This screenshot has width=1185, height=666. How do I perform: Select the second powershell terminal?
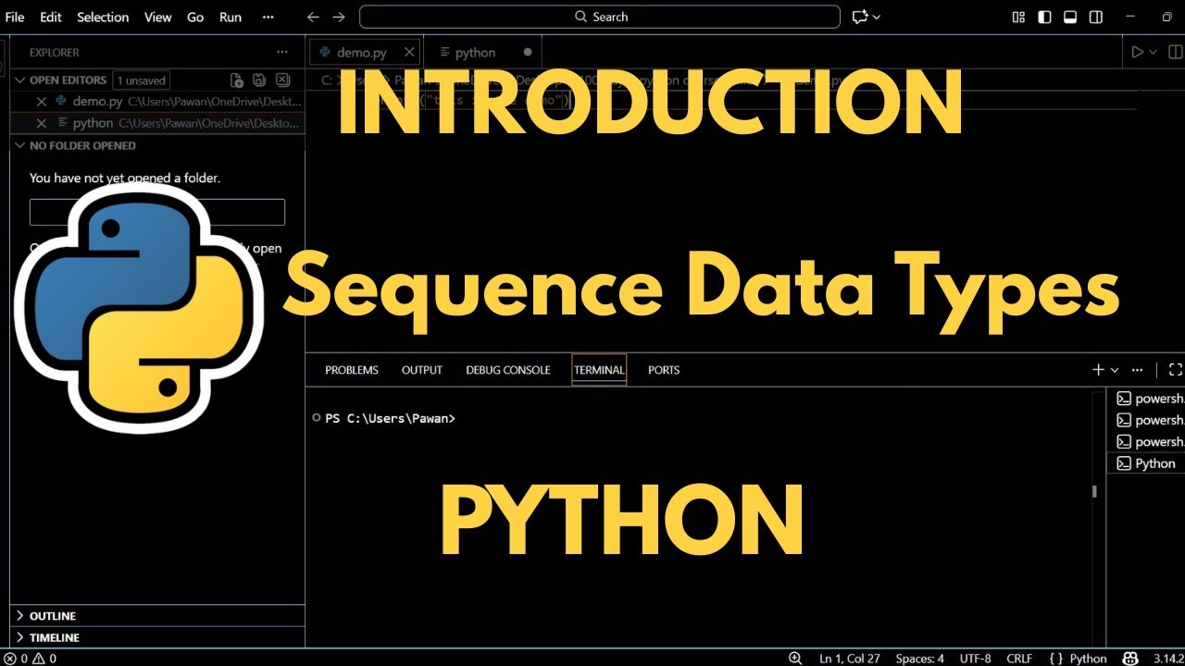point(1146,420)
